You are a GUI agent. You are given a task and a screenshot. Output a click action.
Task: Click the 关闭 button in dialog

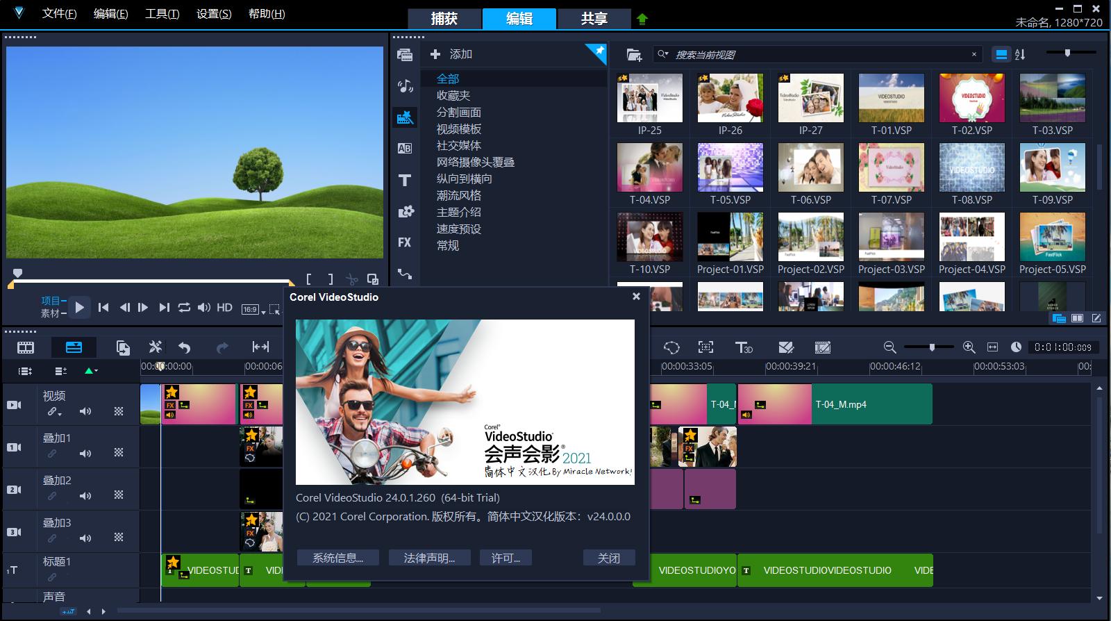609,558
